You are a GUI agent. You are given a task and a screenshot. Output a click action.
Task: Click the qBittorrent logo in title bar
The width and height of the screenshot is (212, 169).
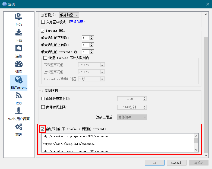pos(5,4)
